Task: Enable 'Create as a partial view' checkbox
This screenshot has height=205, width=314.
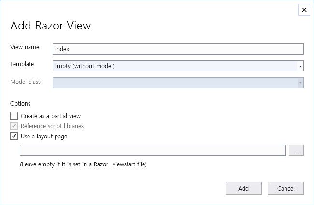Action: point(14,116)
